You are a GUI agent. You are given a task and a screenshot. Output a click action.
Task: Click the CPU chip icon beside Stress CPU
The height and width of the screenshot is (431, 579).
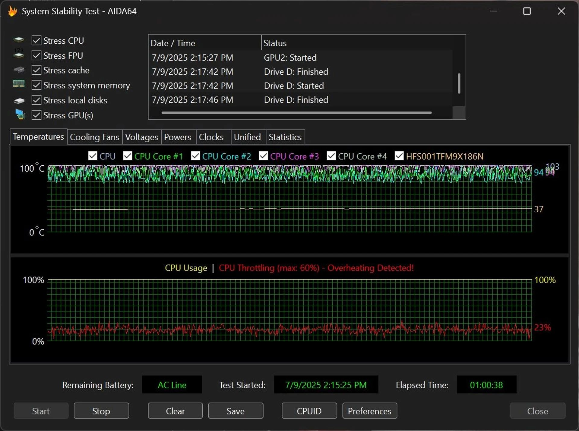(x=19, y=39)
